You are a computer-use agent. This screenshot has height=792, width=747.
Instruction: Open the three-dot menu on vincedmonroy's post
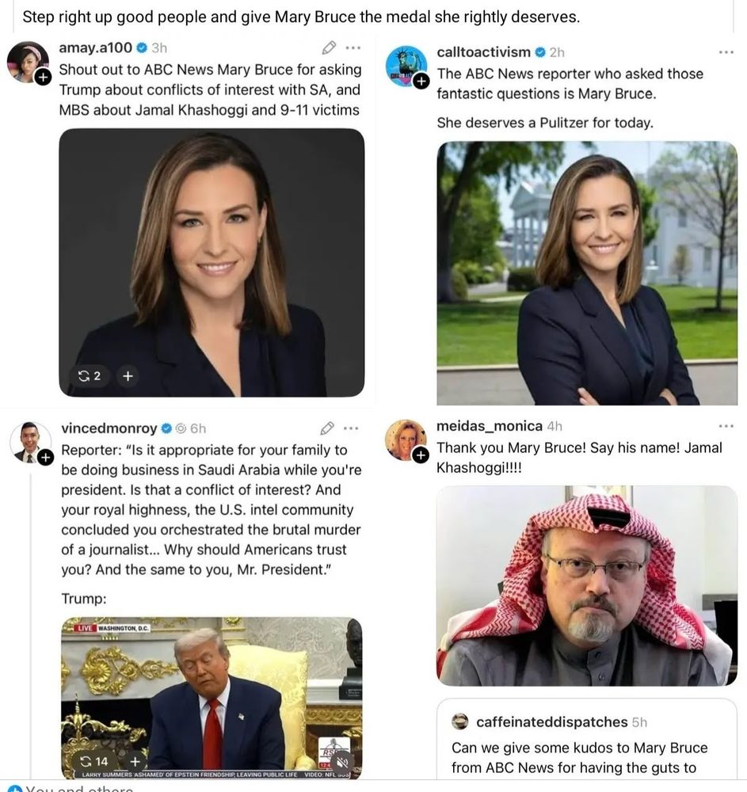pos(351,428)
